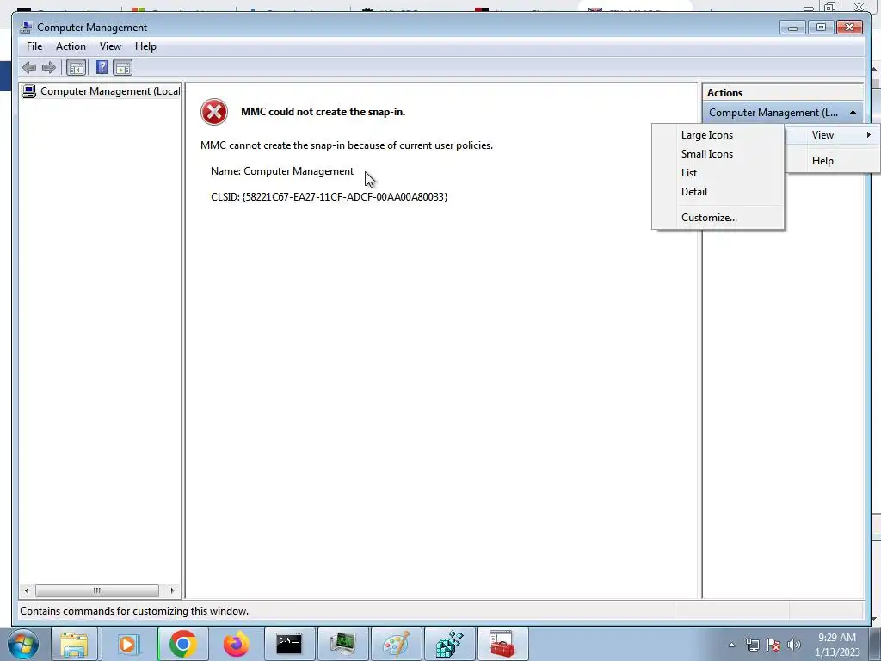Click the network tray icon
Viewport: 881px width, 661px height.
coord(752,645)
